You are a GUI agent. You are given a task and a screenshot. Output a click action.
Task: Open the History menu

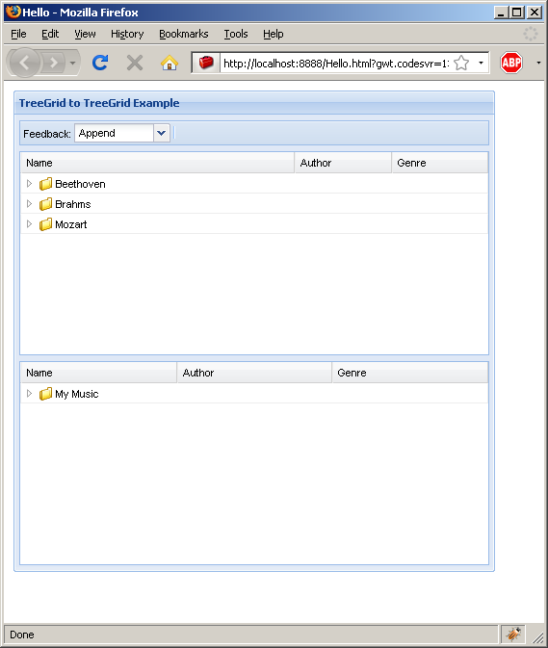[127, 34]
